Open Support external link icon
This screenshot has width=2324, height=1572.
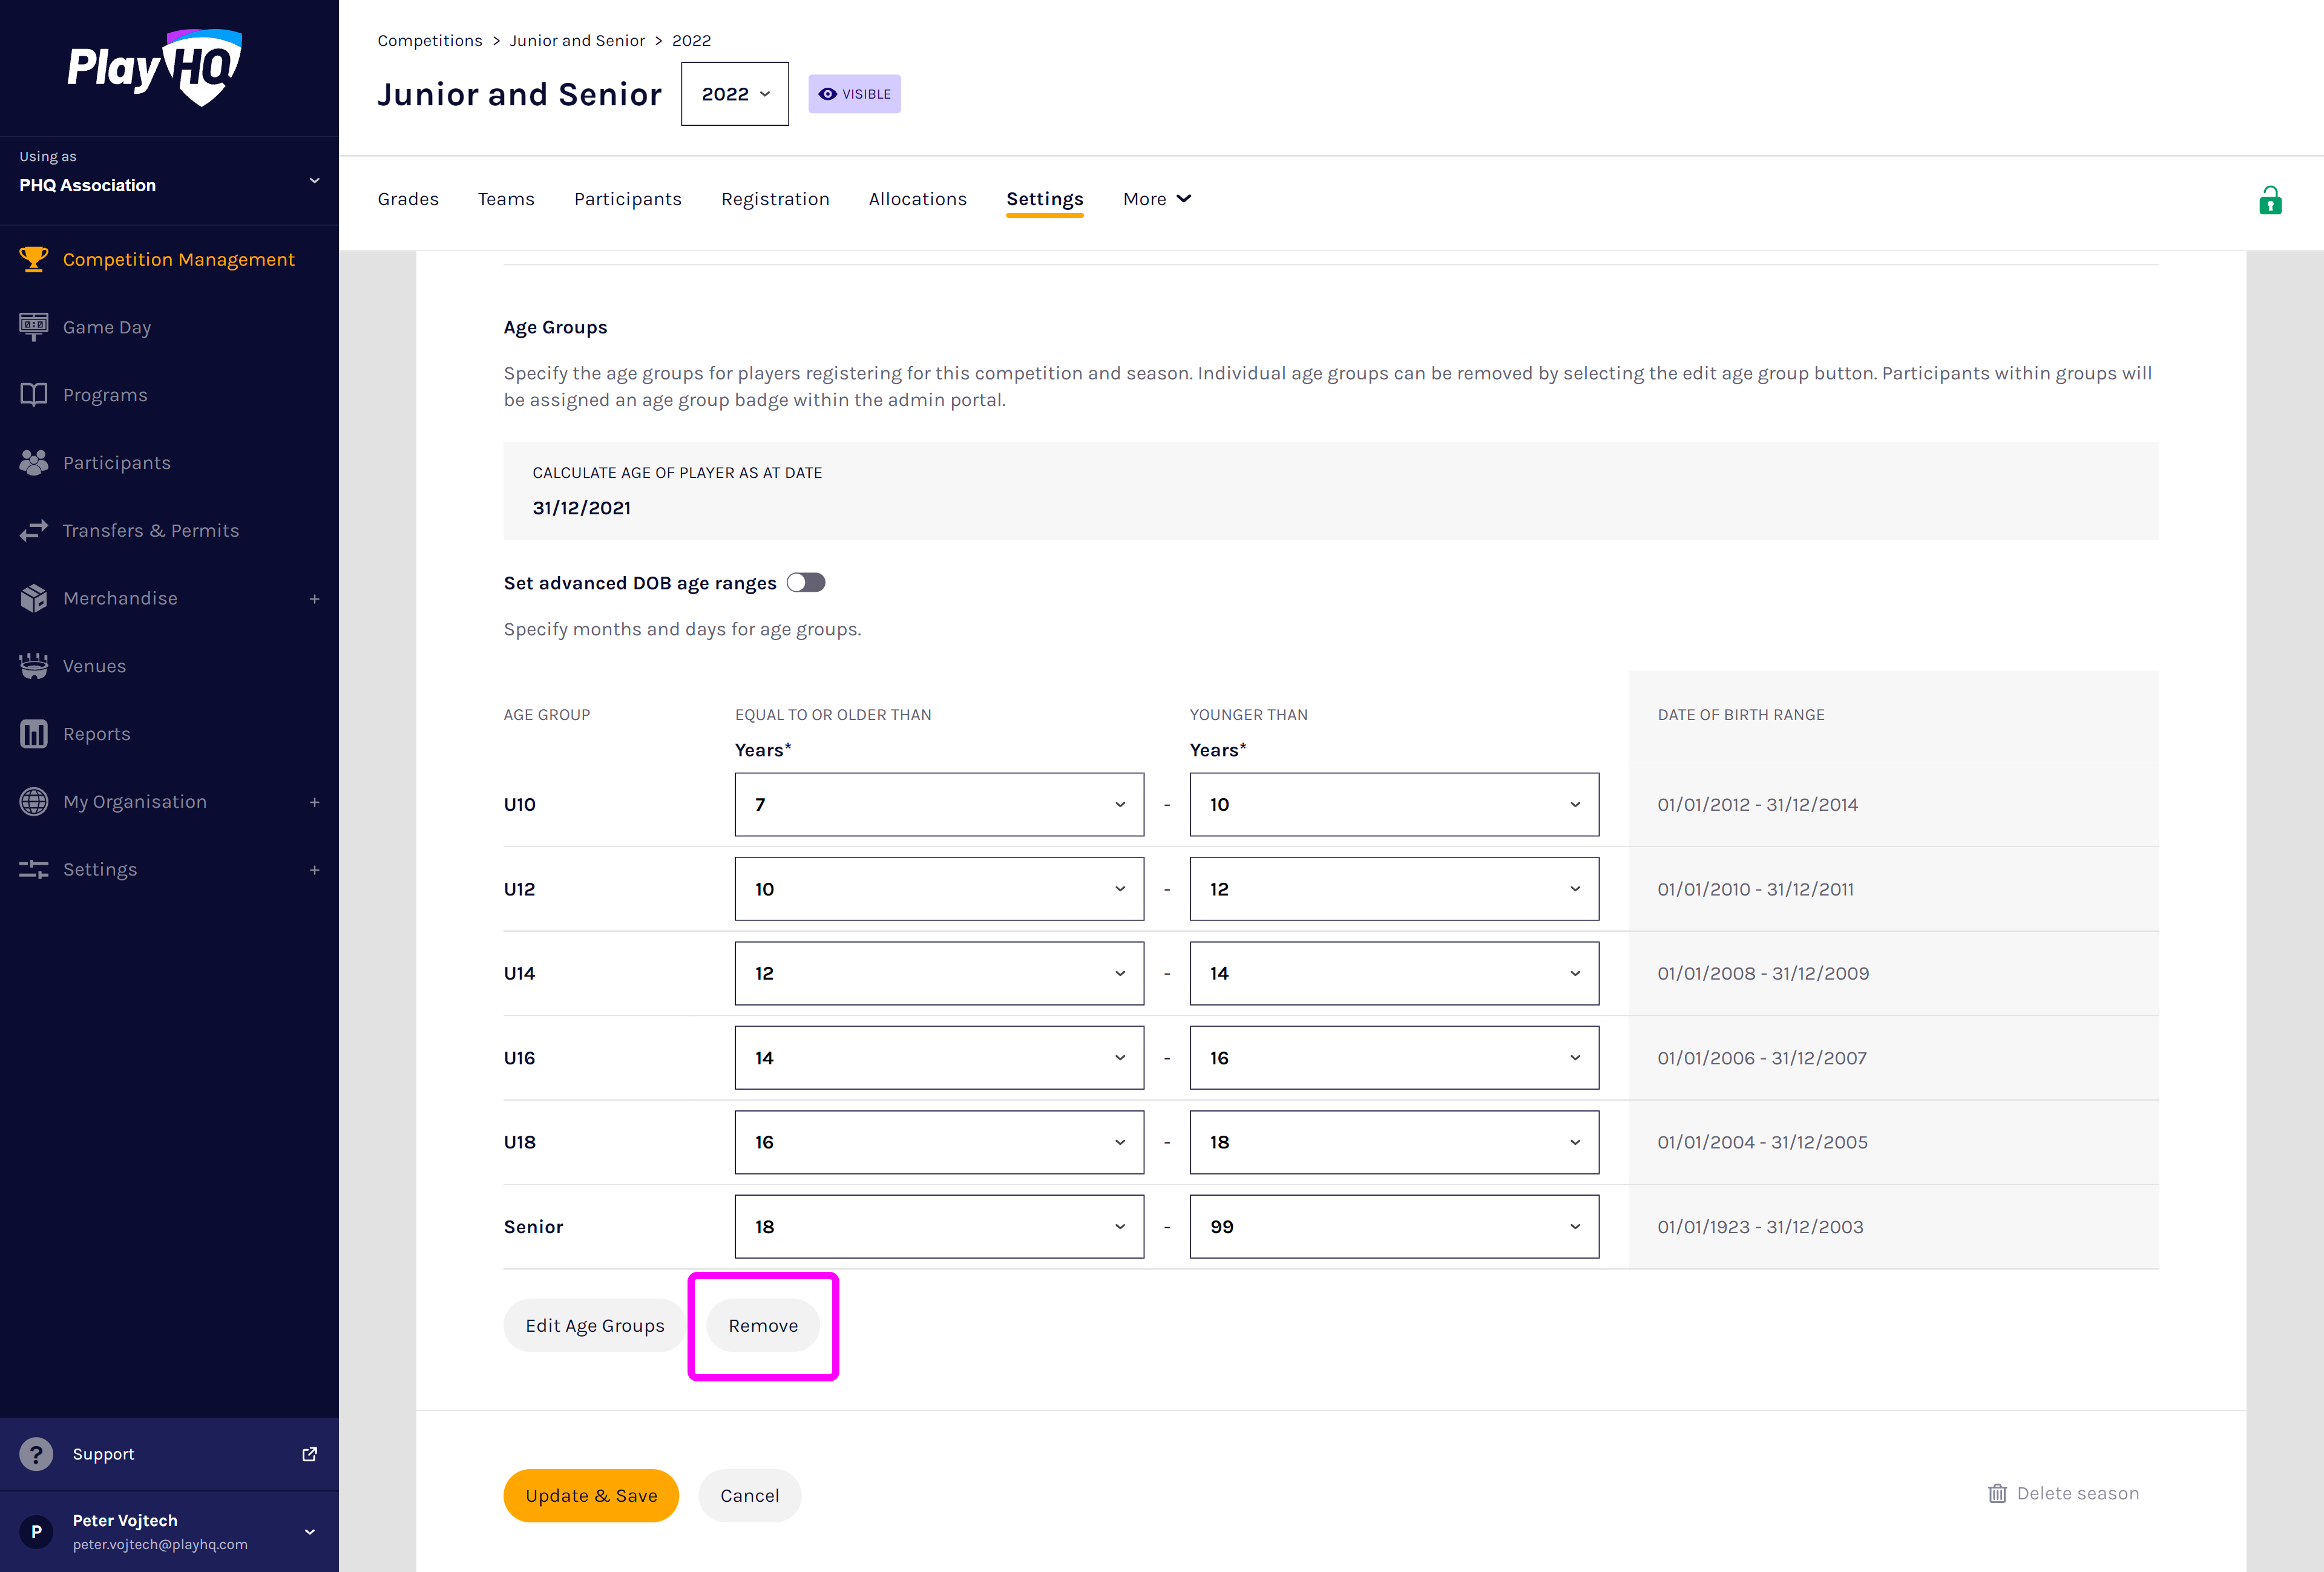tap(309, 1454)
